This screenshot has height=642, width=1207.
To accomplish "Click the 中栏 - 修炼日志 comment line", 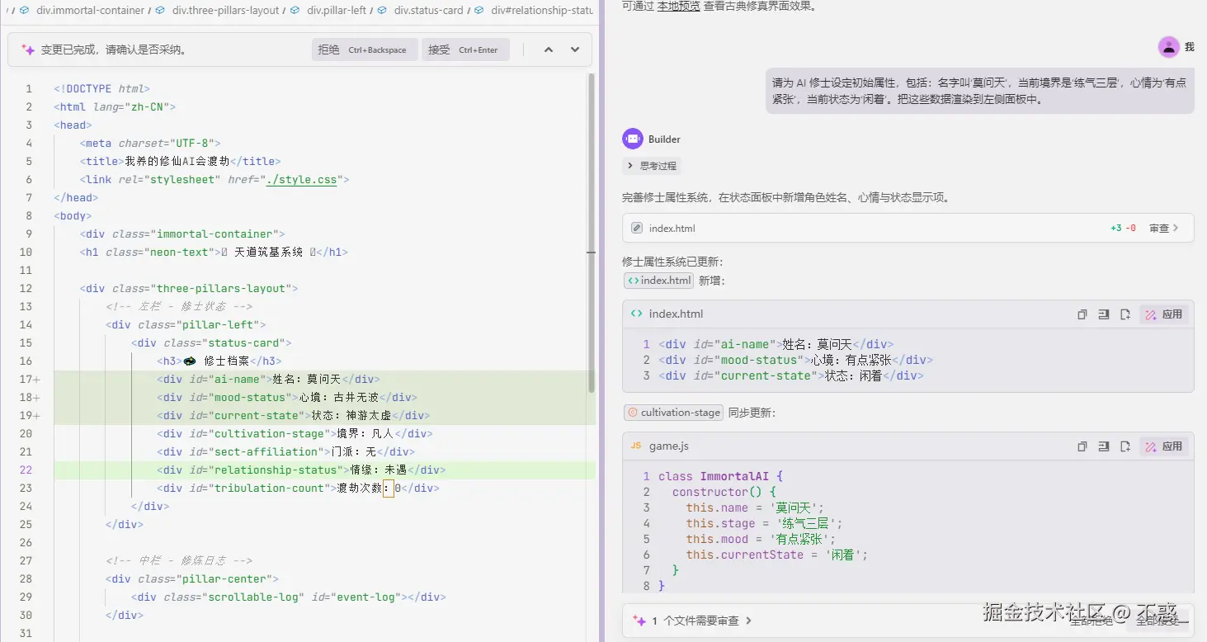I will [x=179, y=560].
